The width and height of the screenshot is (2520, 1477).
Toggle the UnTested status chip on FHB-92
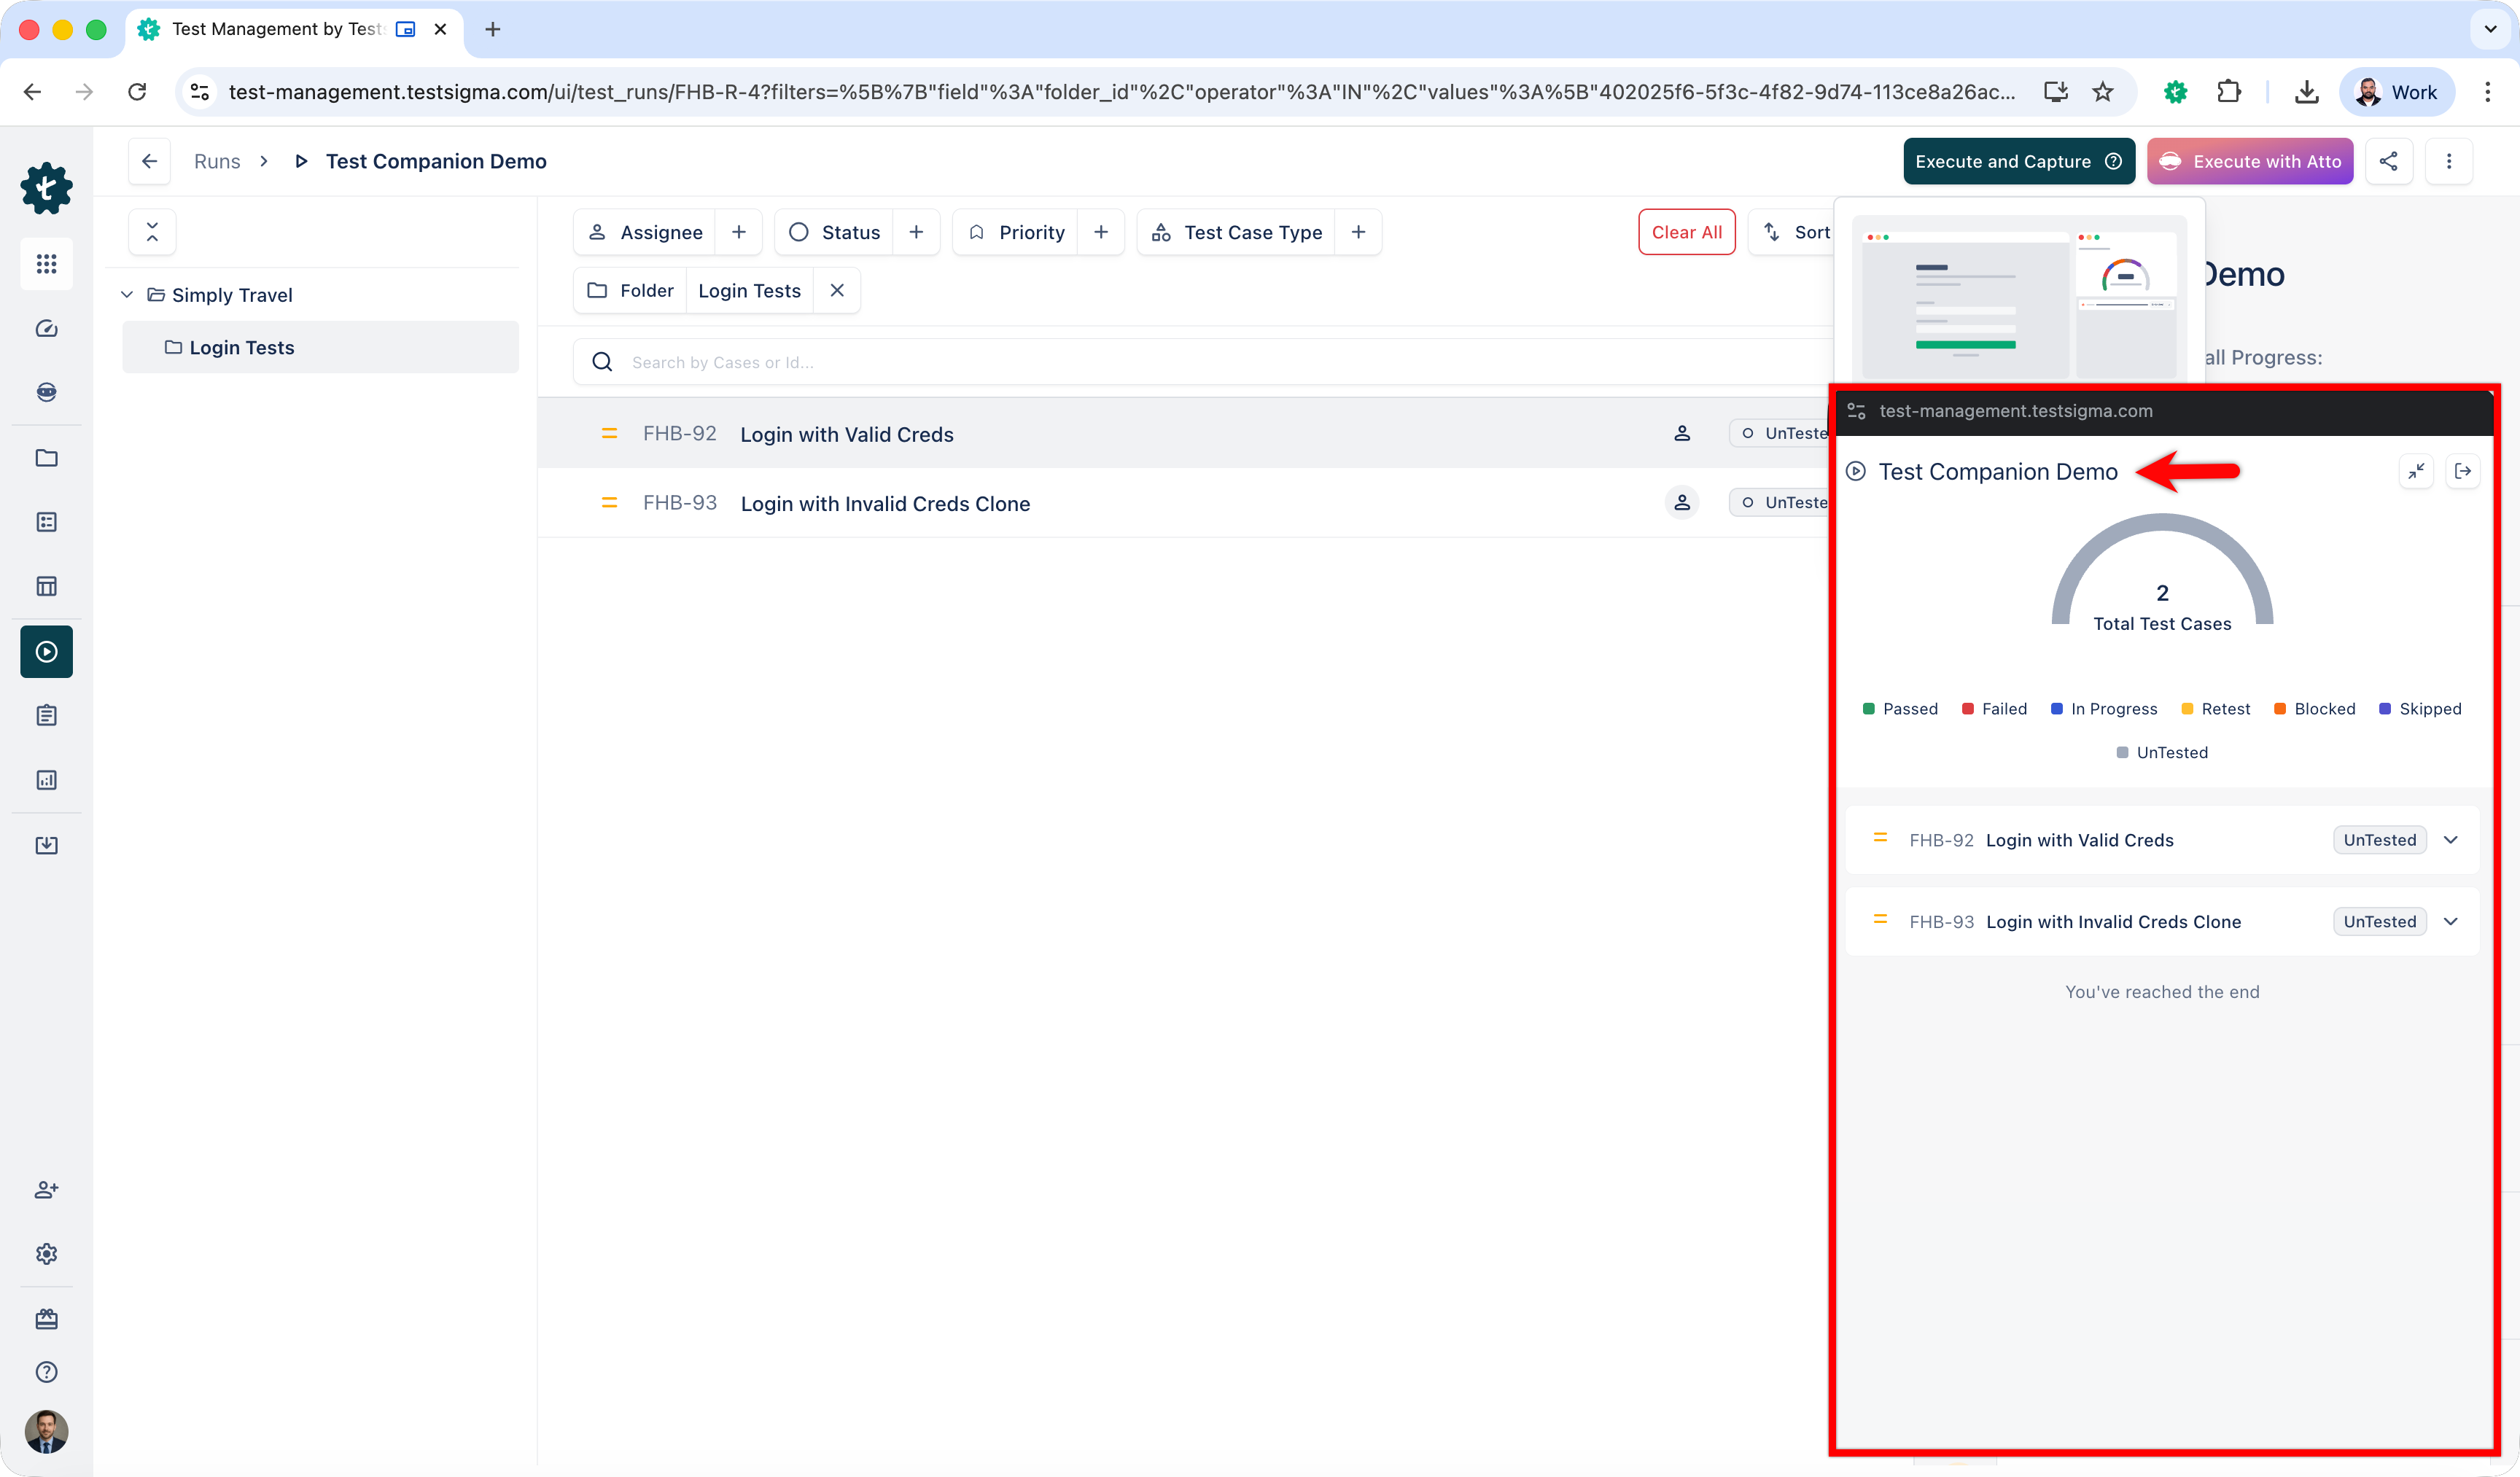(x=2379, y=840)
